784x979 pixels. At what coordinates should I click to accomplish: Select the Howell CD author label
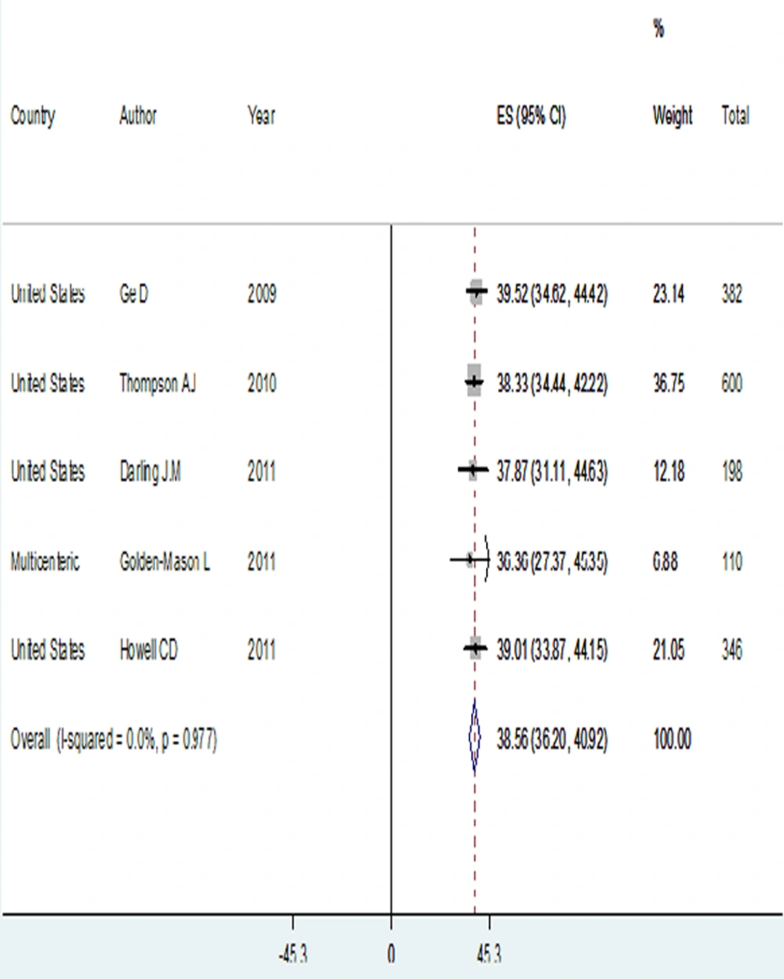point(148,651)
